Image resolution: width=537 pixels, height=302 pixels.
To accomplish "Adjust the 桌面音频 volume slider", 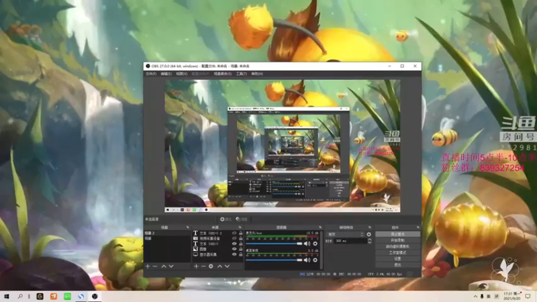I will click(274, 260).
